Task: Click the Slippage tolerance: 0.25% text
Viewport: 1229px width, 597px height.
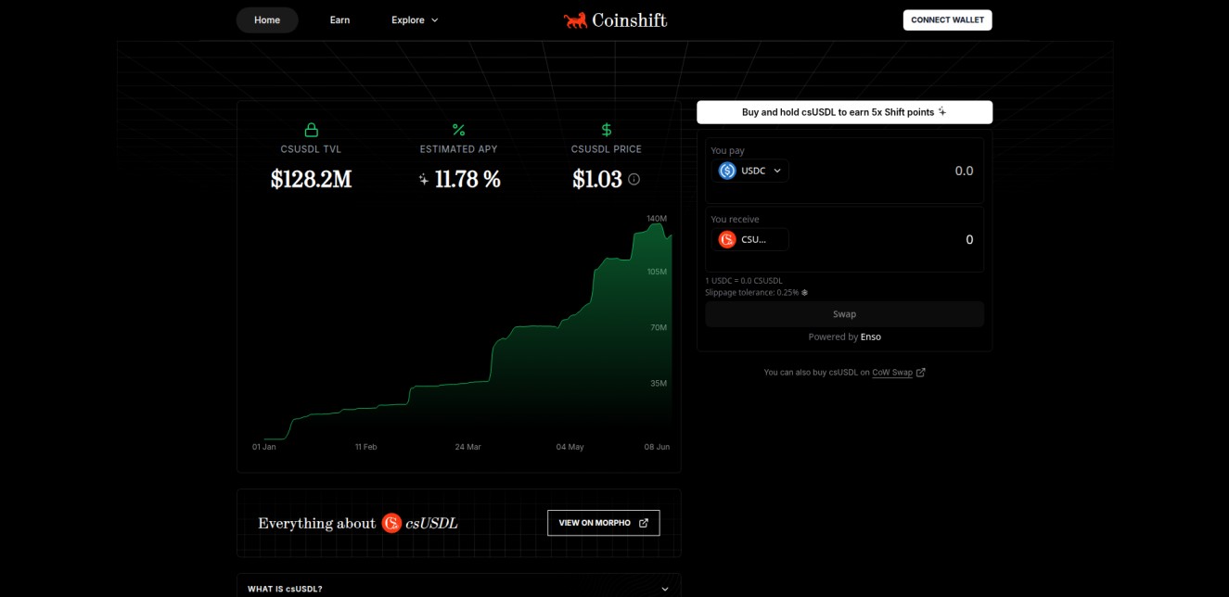Action: click(x=752, y=292)
